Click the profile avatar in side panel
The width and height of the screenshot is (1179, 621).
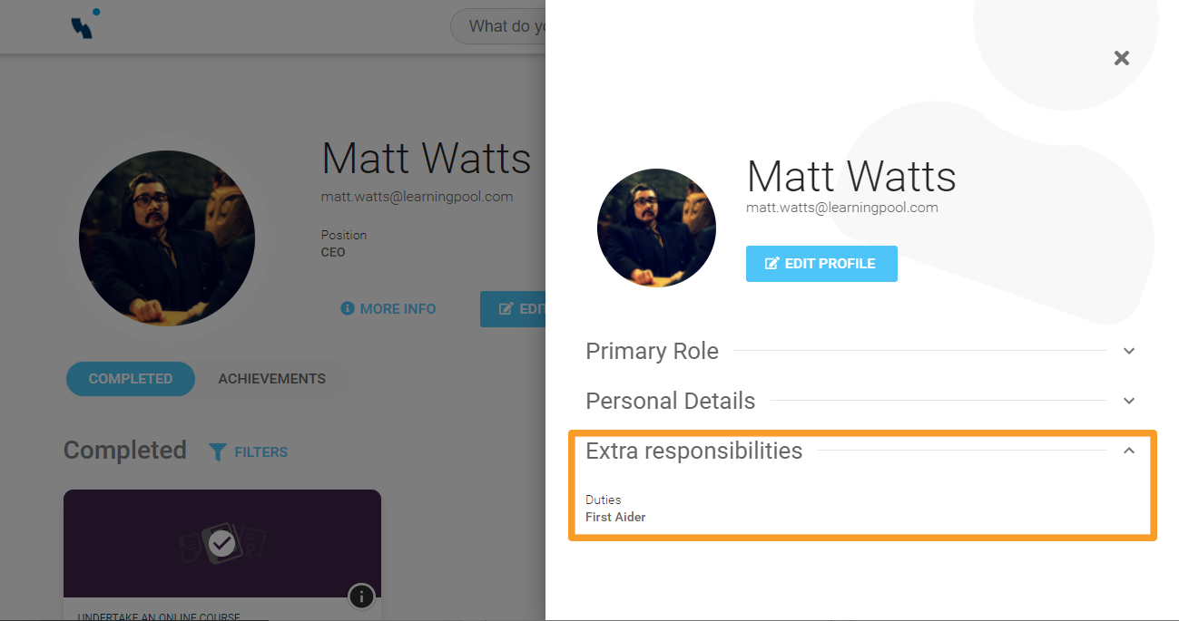656,228
